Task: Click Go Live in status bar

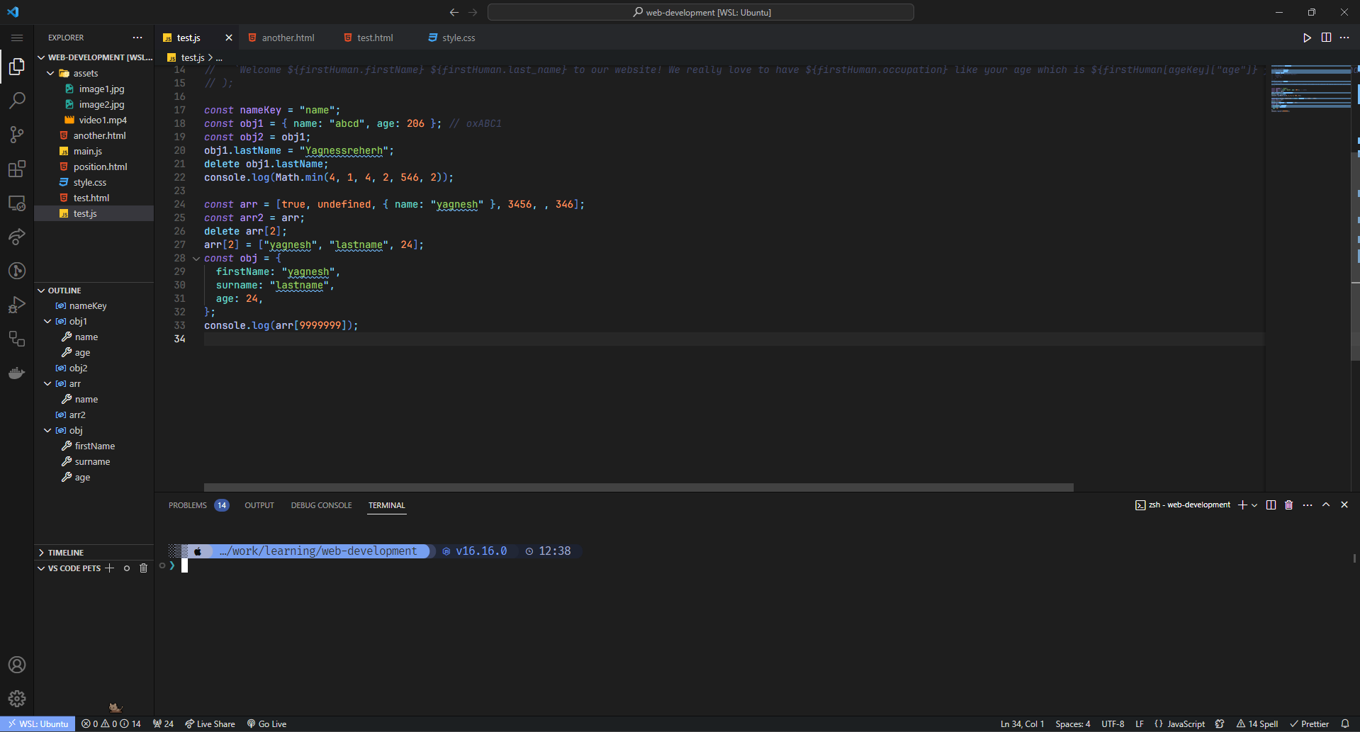Action: [x=266, y=724]
